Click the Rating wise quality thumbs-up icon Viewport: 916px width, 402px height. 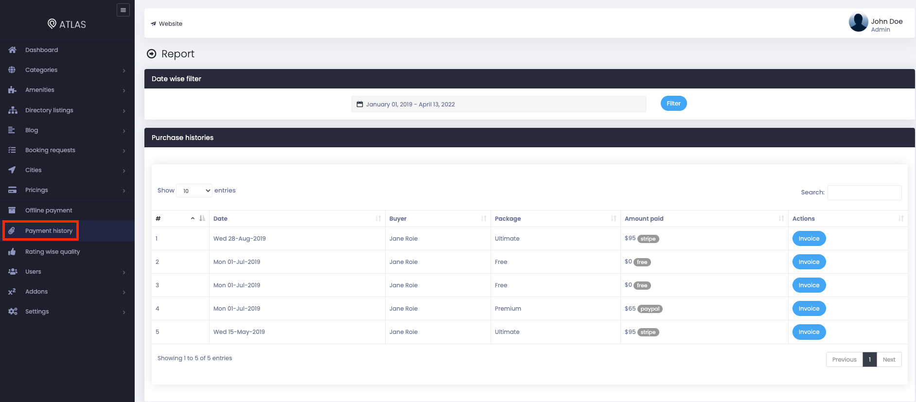point(12,251)
